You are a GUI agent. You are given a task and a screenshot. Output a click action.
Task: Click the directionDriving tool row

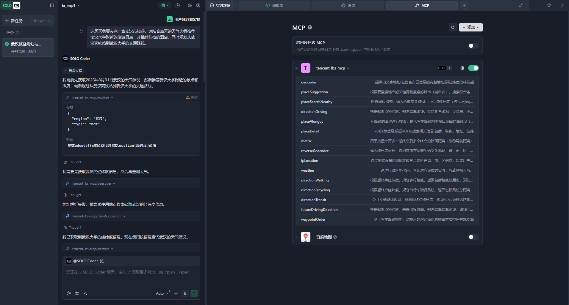click(387, 112)
